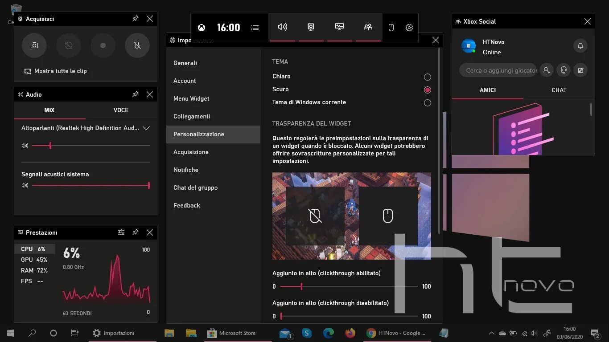The height and width of the screenshot is (342, 609).
Task: Open the Windows Start menu
Action: [11, 333]
